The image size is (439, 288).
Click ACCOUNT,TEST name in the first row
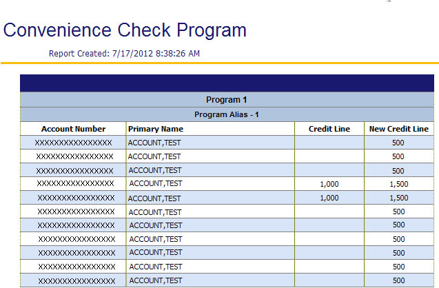tap(154, 143)
